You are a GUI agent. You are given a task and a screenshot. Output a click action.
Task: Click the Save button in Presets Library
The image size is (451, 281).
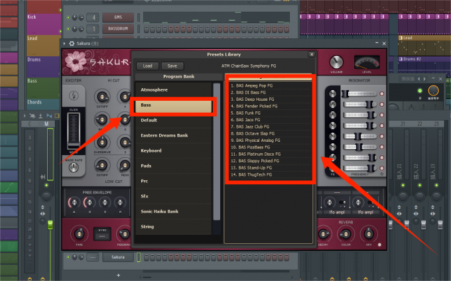[172, 66]
